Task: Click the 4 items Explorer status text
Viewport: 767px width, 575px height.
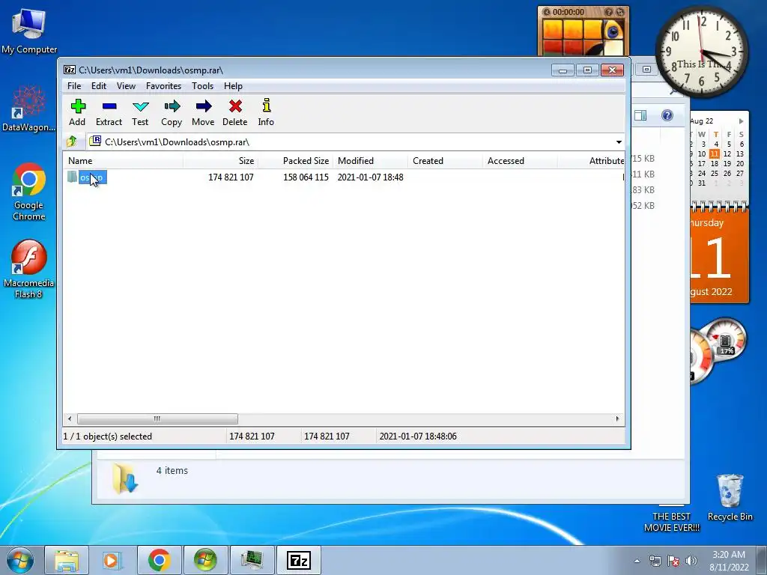Action: (x=172, y=470)
